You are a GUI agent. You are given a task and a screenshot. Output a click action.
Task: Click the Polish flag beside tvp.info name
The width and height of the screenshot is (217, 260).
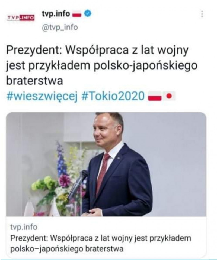click(77, 14)
